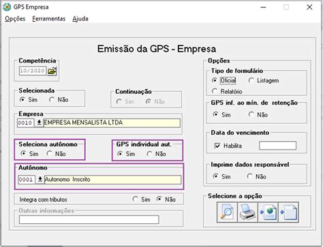Select Não under GPS individual aut.
Screen dimensions: 323x247
(x=156, y=154)
